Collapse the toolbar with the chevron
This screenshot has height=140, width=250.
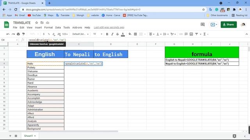point(246,34)
